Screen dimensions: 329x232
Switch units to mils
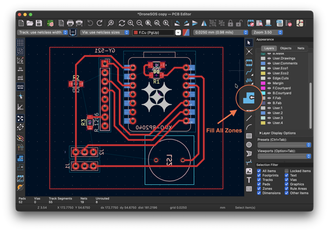21,78
